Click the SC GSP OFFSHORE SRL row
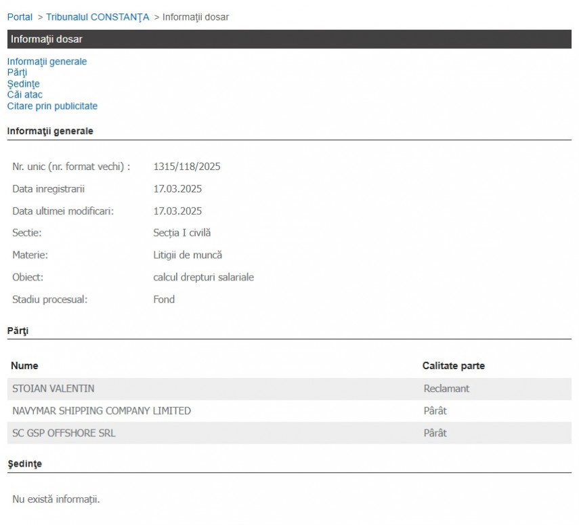Screen dimensions: 579x525 pyautogui.click(x=64, y=433)
